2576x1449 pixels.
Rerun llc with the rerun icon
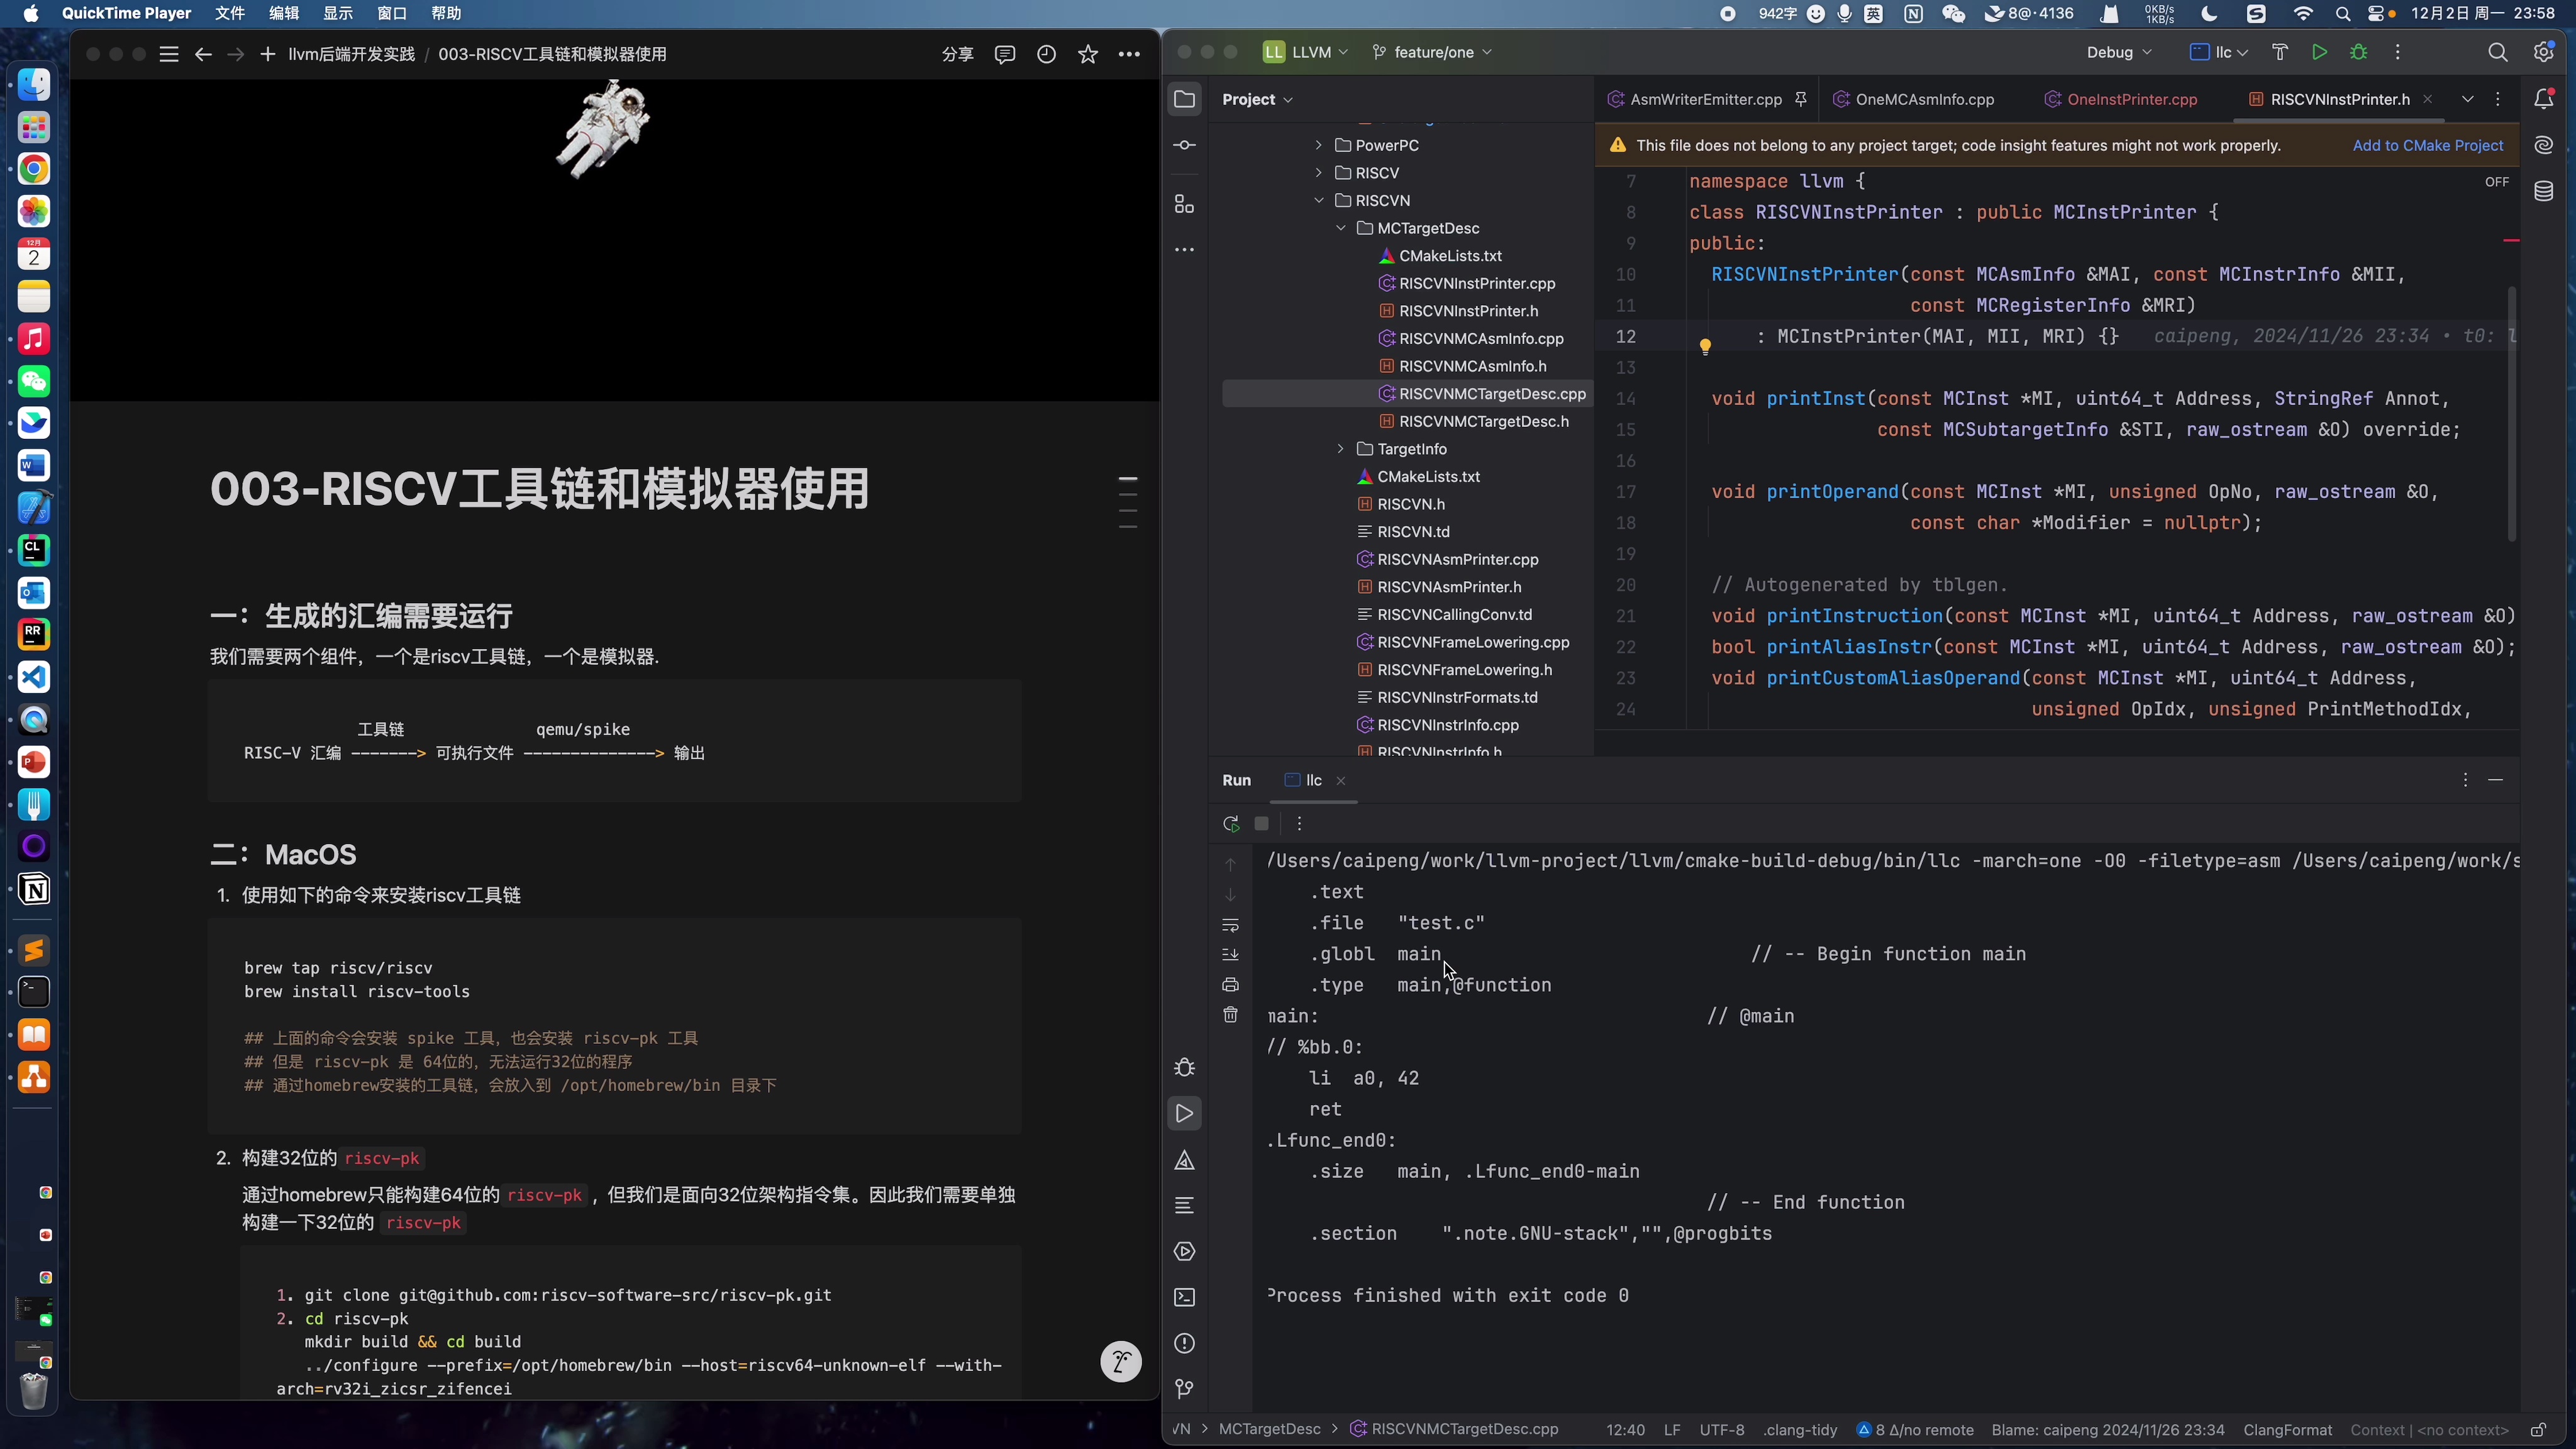pos(1231,823)
